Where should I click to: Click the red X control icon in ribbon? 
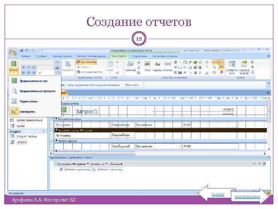click(222, 72)
